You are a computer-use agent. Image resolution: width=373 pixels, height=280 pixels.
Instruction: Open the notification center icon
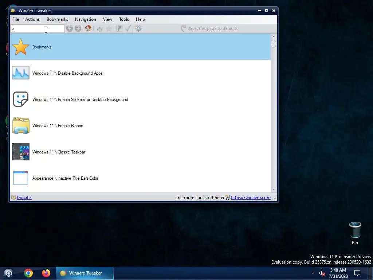click(357, 273)
